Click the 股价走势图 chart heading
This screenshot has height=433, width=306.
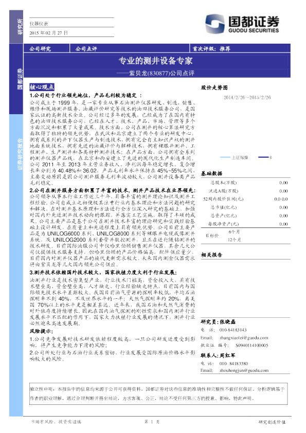(x=214, y=87)
